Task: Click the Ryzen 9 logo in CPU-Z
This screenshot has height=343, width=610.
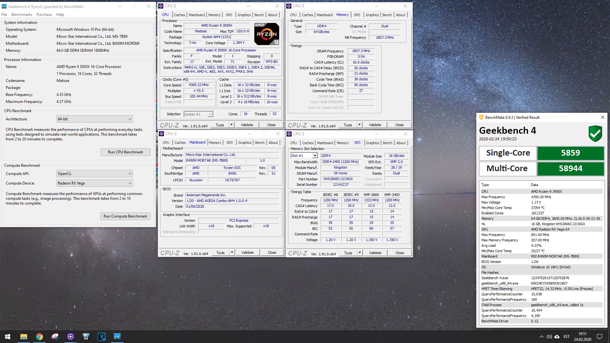Action: click(x=267, y=34)
